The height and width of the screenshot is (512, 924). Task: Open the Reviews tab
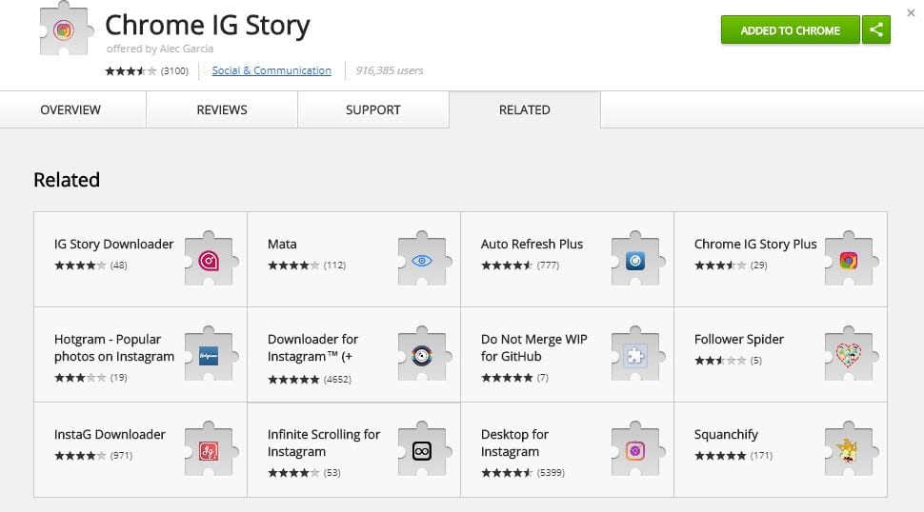pyautogui.click(x=222, y=110)
